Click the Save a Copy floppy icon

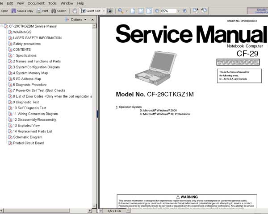coord(14,11)
